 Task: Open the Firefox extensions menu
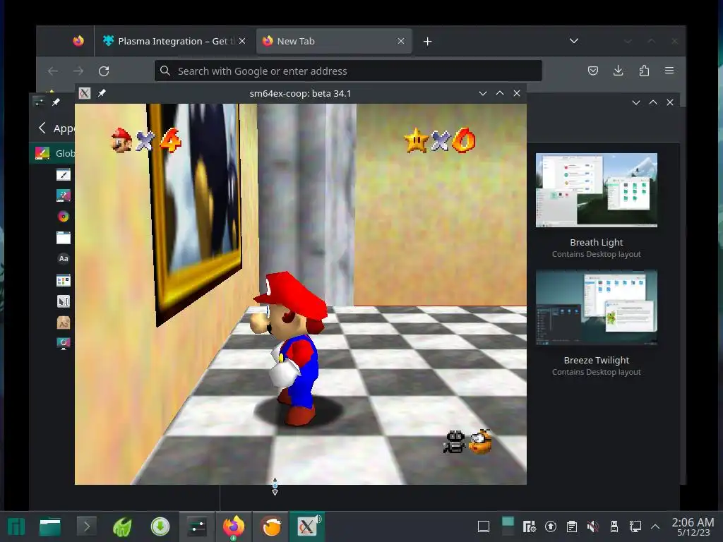tap(644, 71)
